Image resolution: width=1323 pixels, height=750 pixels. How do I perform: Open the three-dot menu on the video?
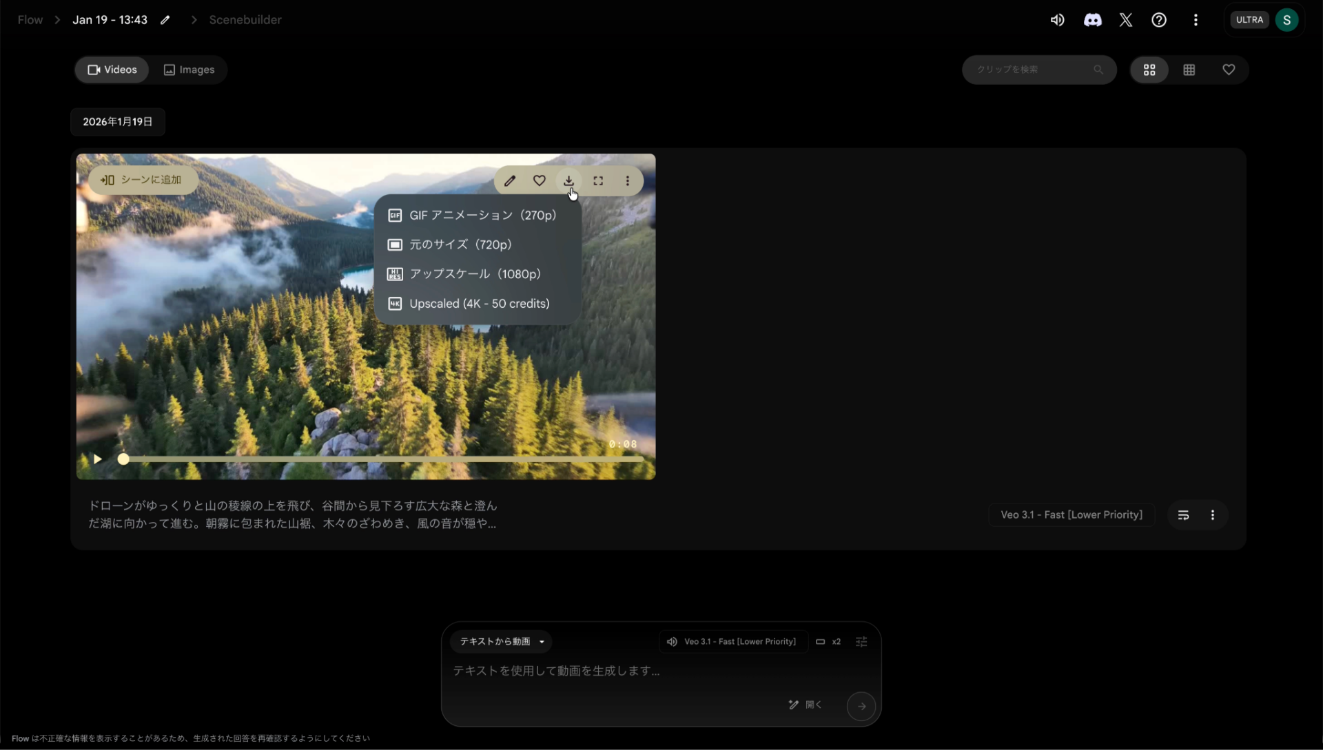(x=628, y=180)
